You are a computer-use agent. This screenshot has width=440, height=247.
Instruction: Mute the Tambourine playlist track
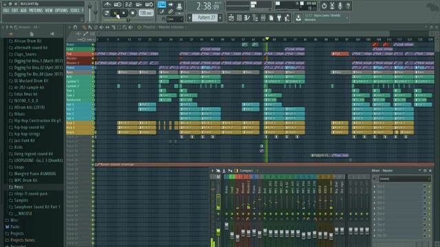(x=93, y=99)
